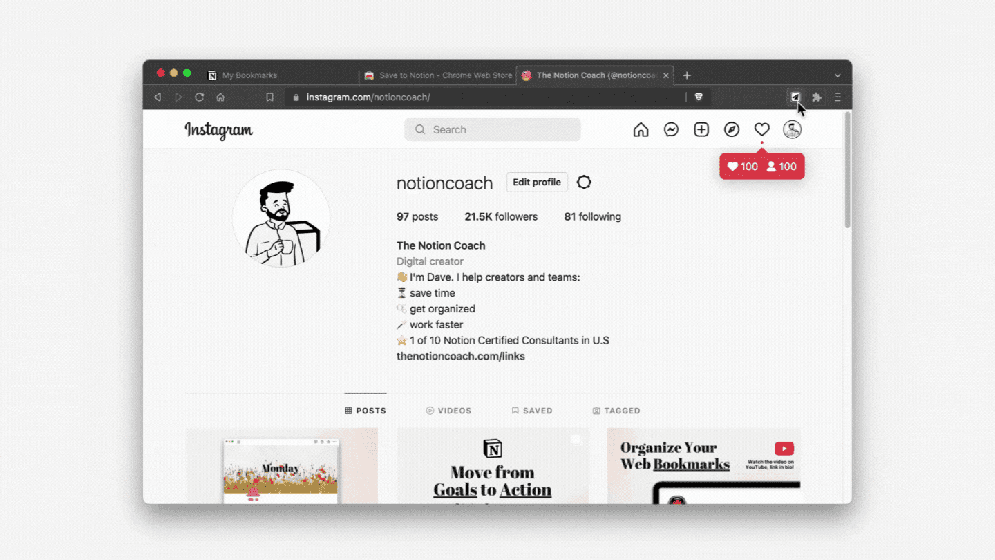Click the Digital creator category text
995x560 pixels.
(430, 261)
